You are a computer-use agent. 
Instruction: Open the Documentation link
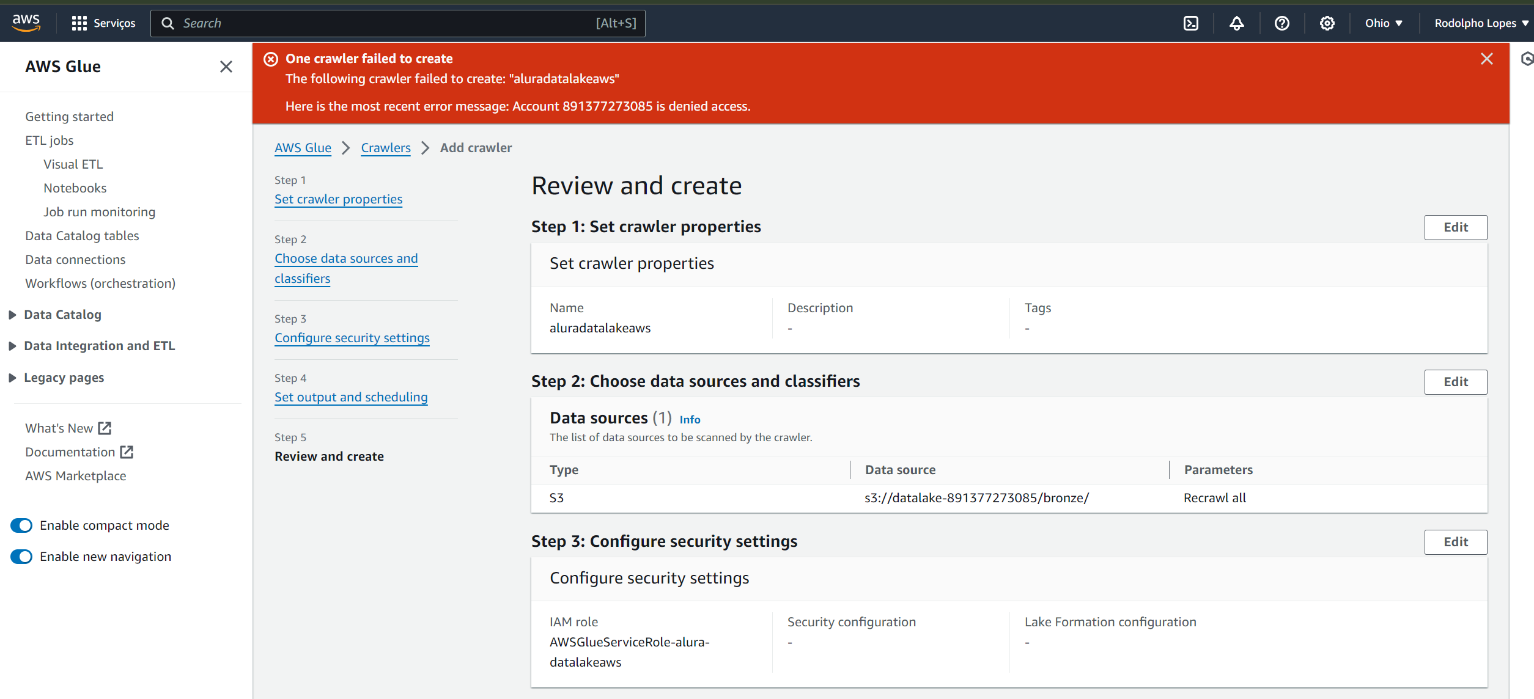point(79,452)
